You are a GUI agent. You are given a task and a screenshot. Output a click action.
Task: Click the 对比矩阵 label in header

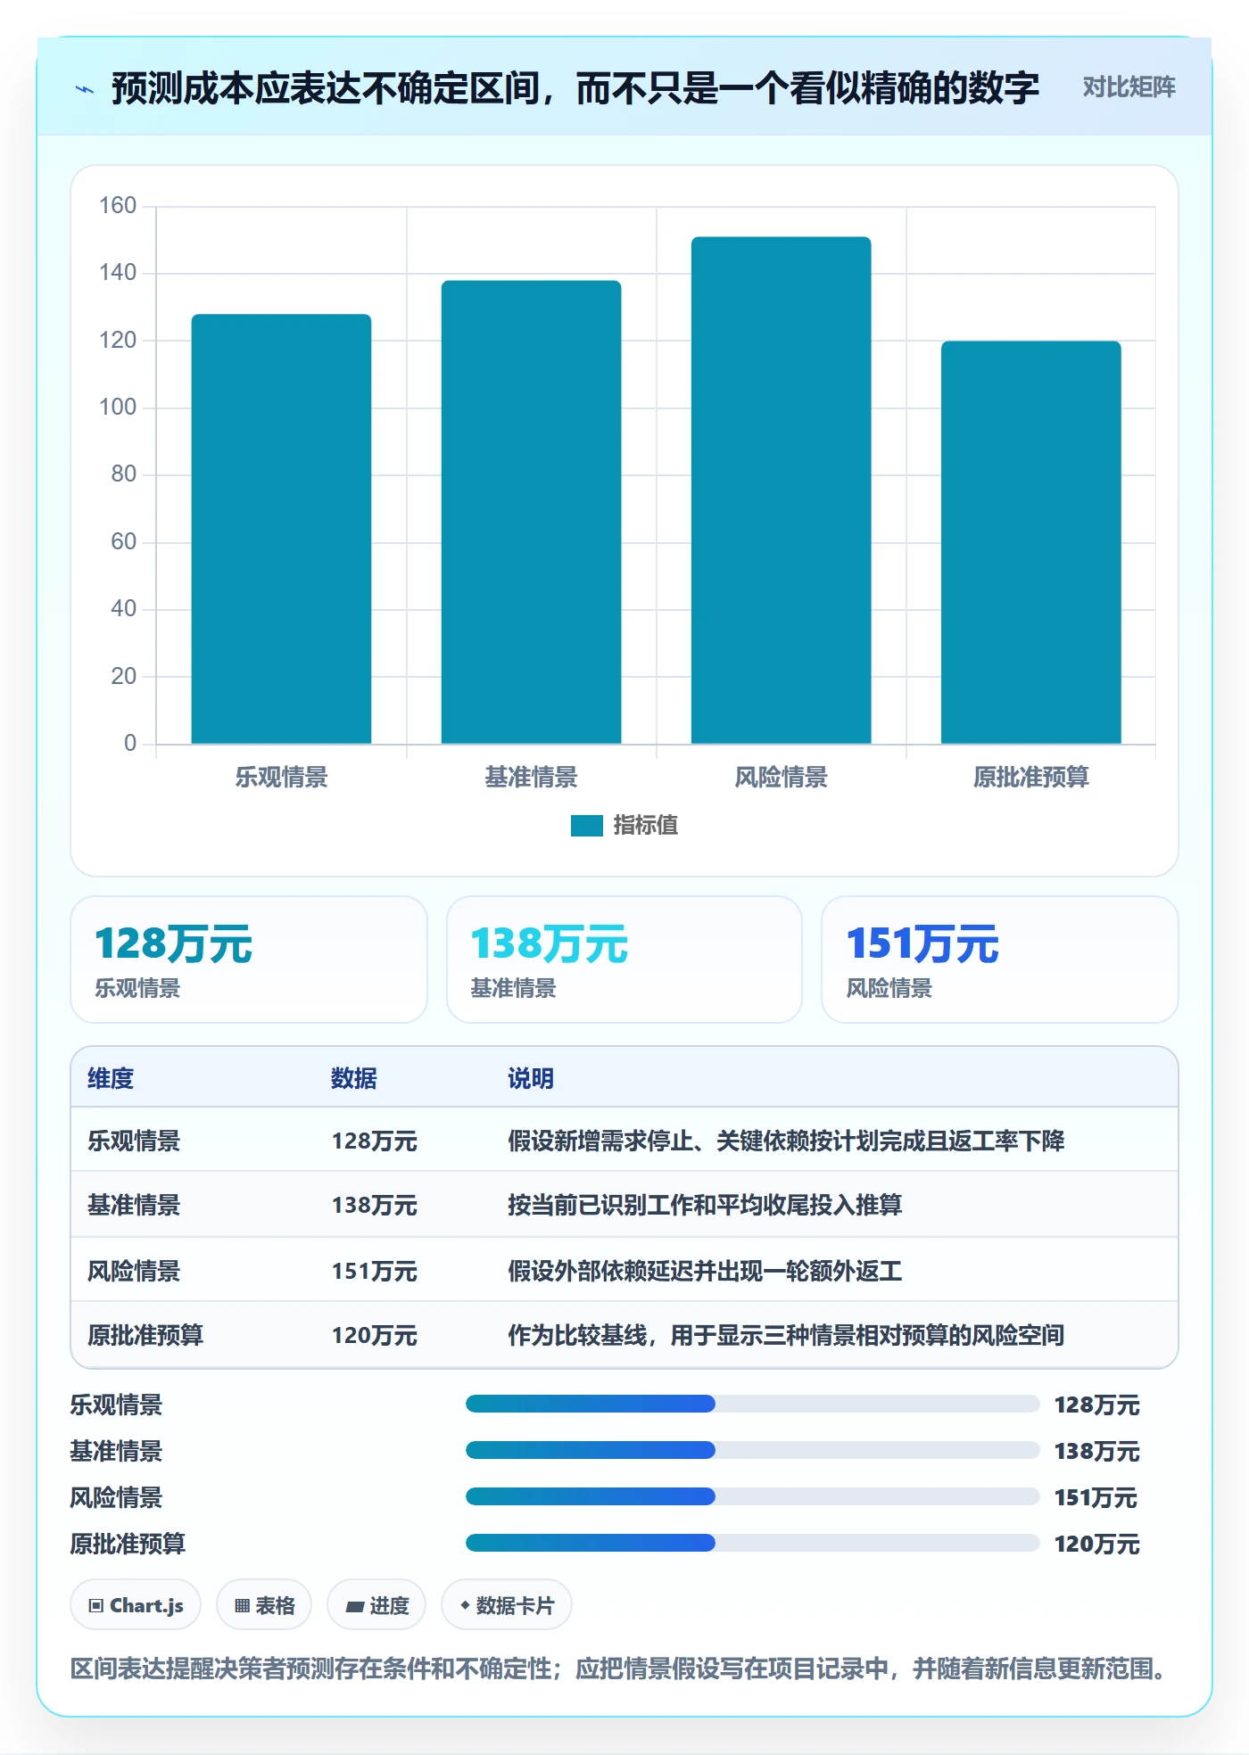click(1129, 87)
